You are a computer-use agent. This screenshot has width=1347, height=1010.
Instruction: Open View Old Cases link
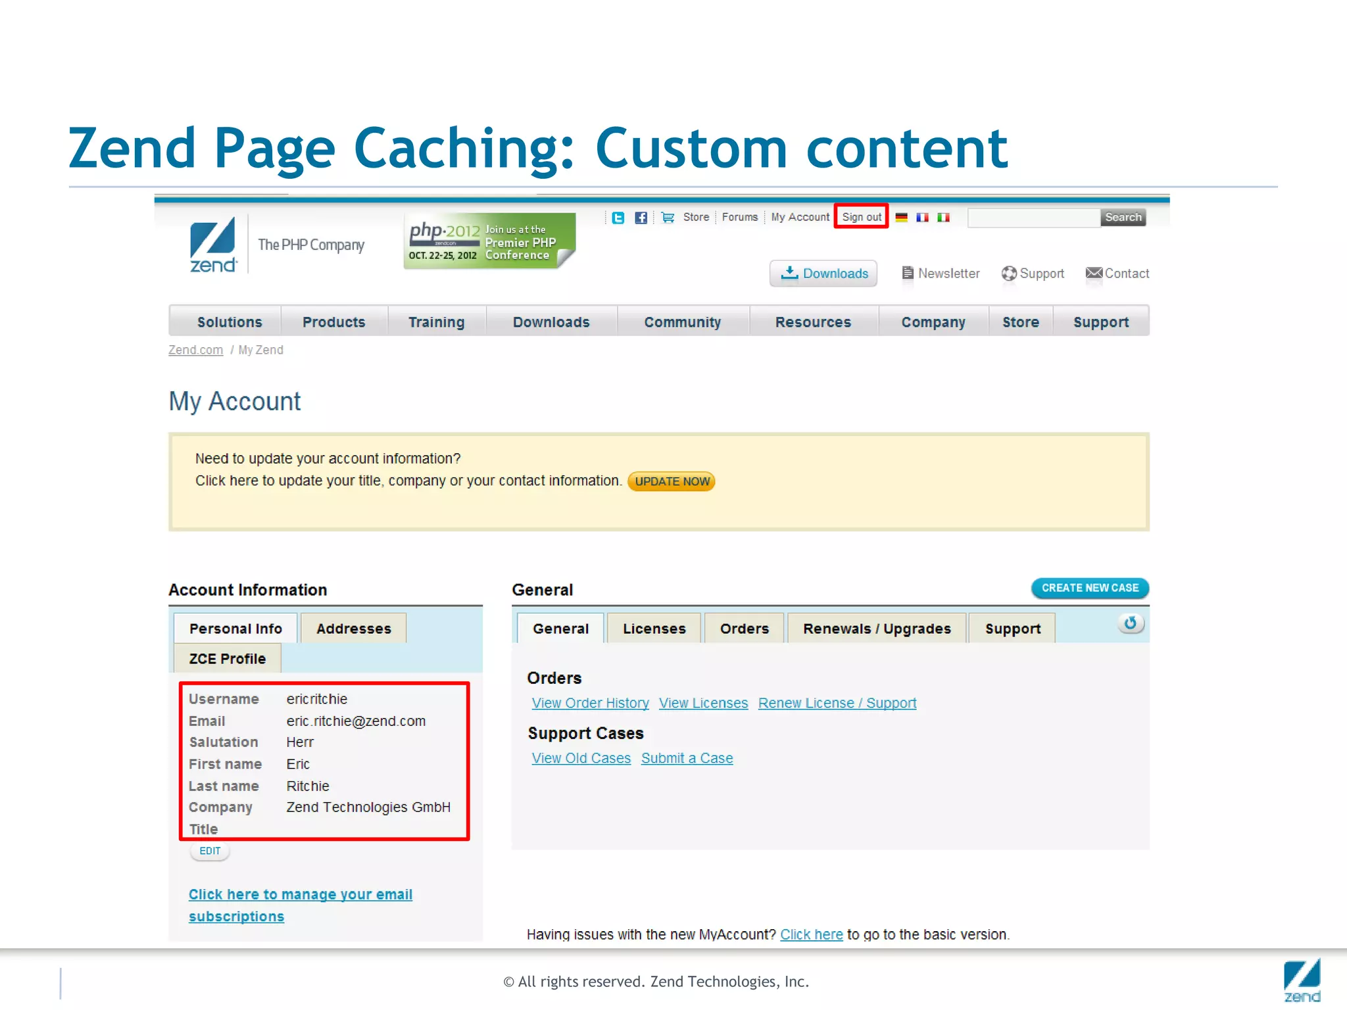(581, 758)
